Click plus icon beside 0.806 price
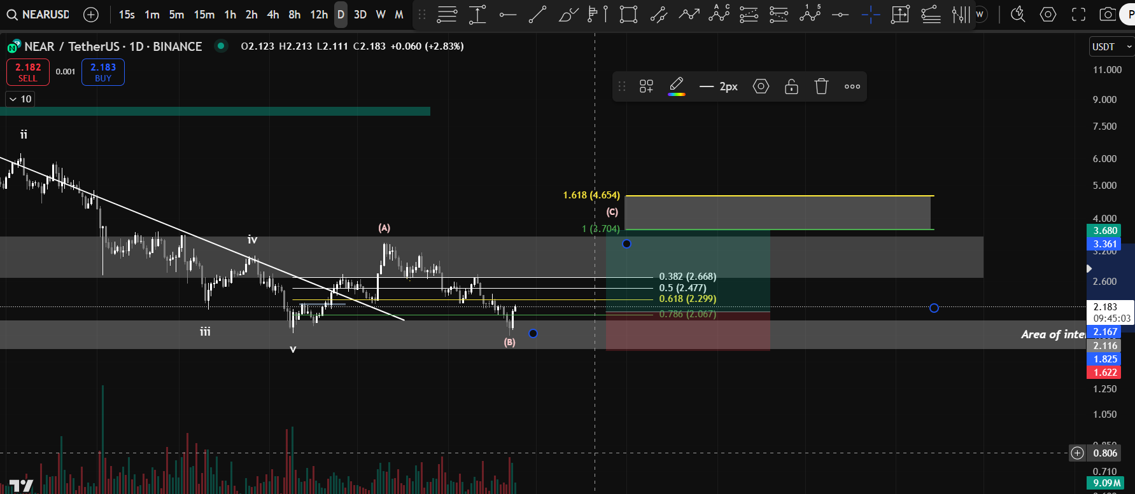Image resolution: width=1135 pixels, height=494 pixels. tap(1077, 453)
